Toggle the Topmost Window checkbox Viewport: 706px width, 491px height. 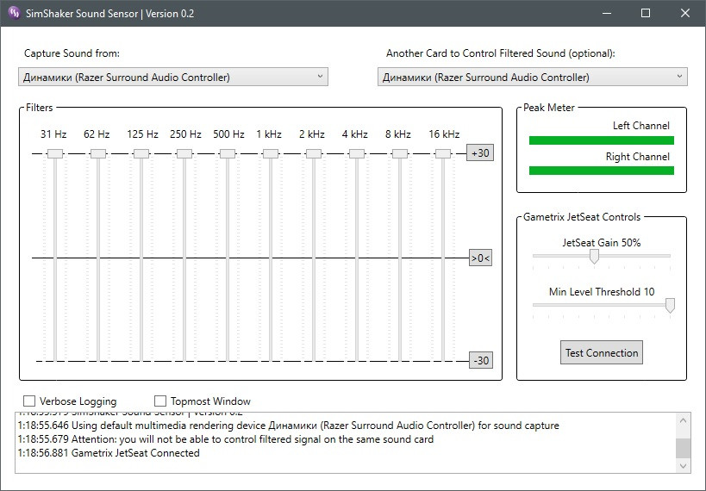point(160,401)
